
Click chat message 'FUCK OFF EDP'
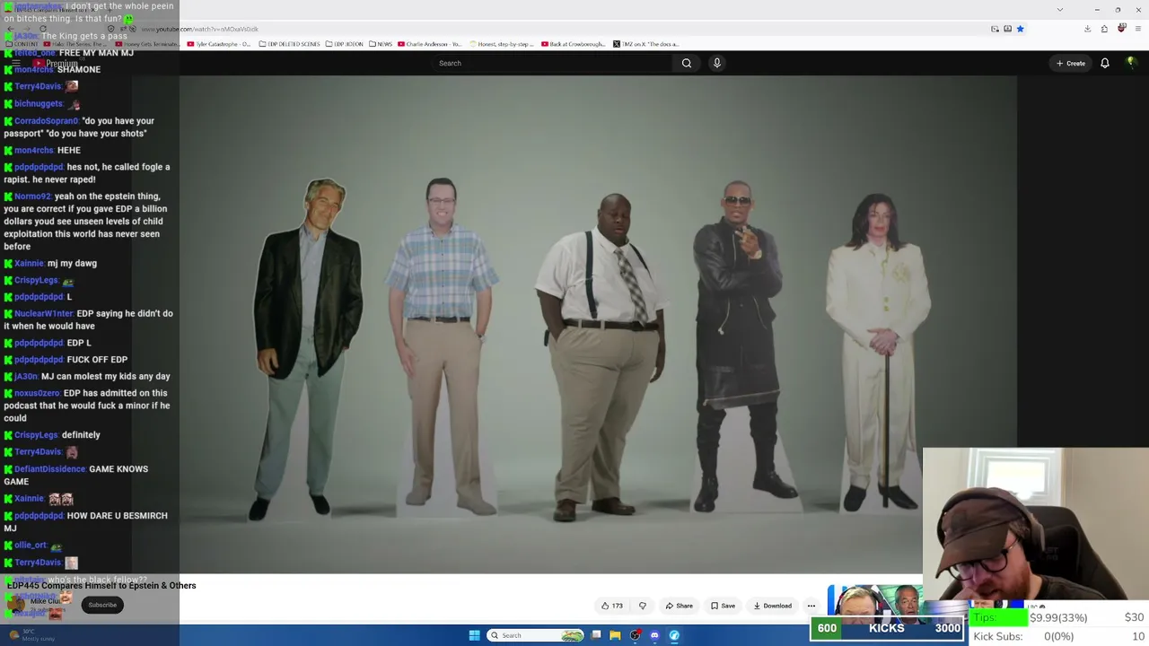97,360
